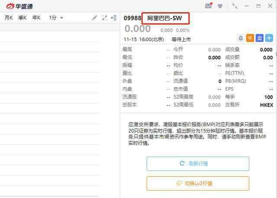
Task: Open the mail messages icon
Action: pyautogui.click(x=209, y=6)
